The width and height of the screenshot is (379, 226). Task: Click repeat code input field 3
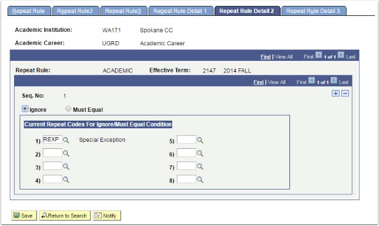click(52, 166)
